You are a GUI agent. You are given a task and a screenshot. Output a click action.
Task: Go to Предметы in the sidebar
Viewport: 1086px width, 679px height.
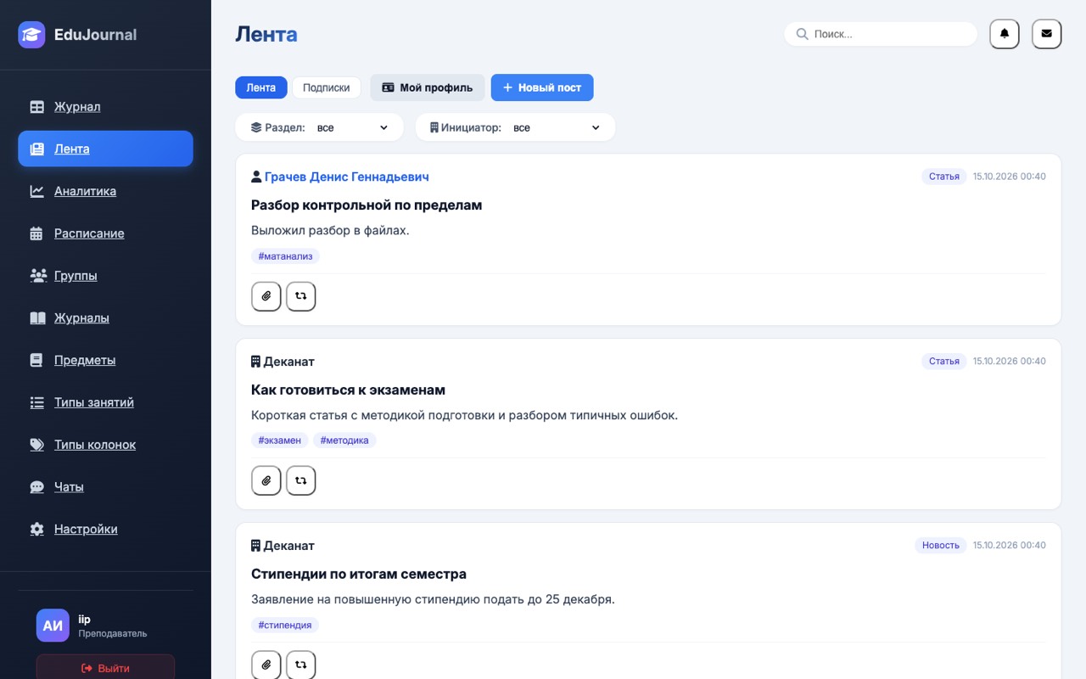click(x=105, y=360)
